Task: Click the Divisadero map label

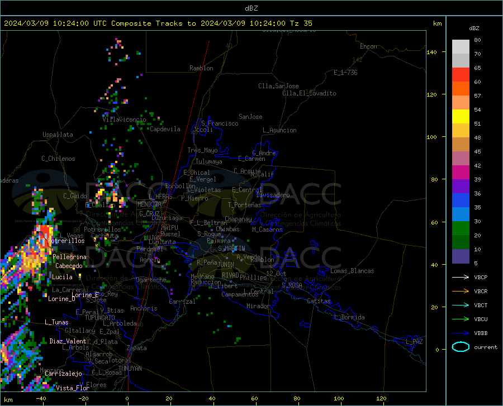Action: tap(273, 195)
